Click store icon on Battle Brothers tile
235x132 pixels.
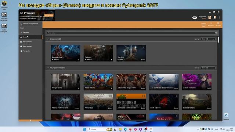pyautogui.click(x=209, y=108)
